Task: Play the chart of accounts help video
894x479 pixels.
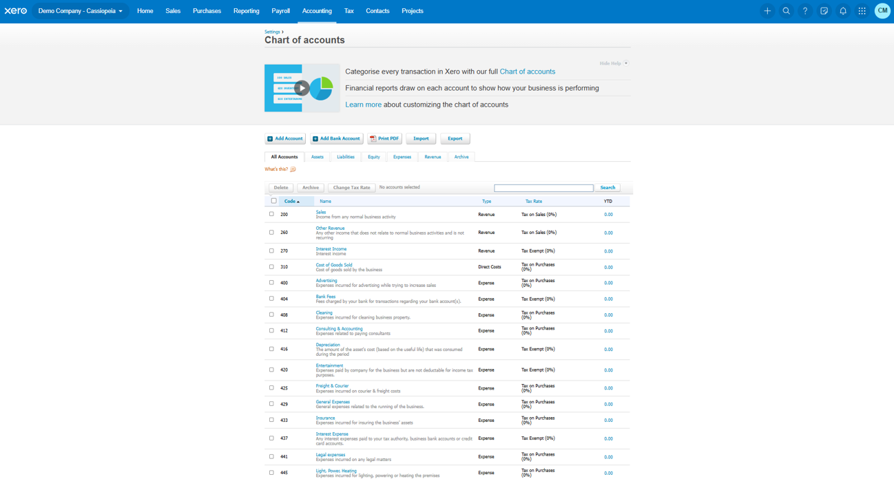Action: [x=302, y=88]
